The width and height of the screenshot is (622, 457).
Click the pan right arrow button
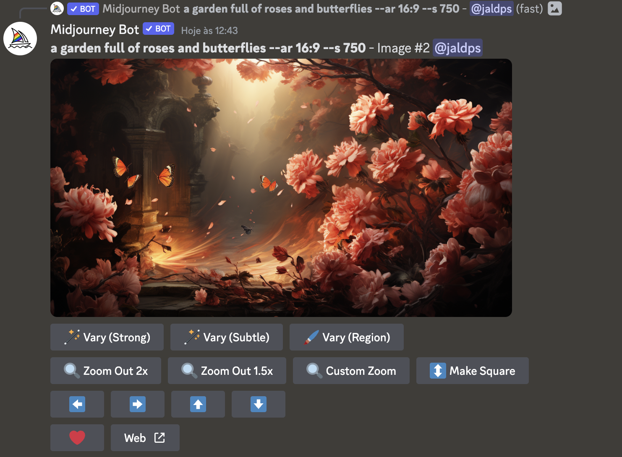pyautogui.click(x=138, y=404)
